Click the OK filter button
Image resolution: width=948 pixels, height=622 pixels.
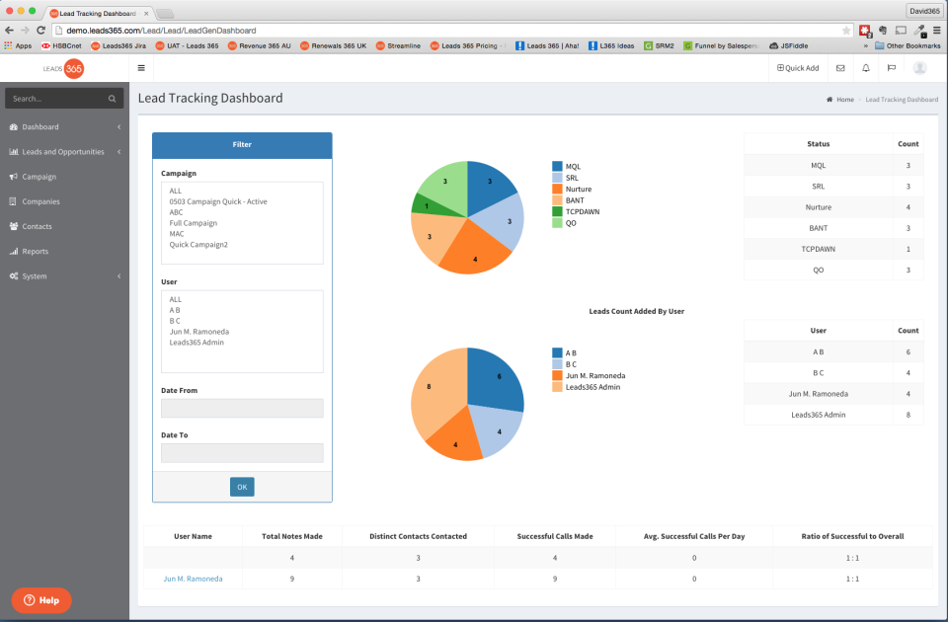pyautogui.click(x=242, y=487)
